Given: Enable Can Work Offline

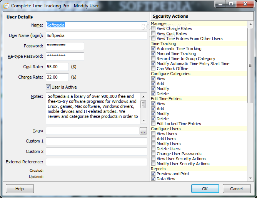Looking at the screenshot, I should point(153,69).
